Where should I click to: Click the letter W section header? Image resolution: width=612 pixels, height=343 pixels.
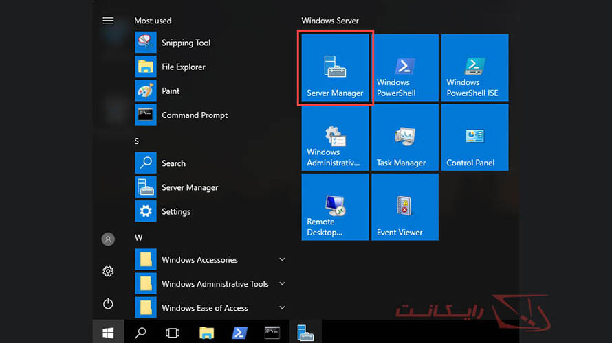[138, 237]
